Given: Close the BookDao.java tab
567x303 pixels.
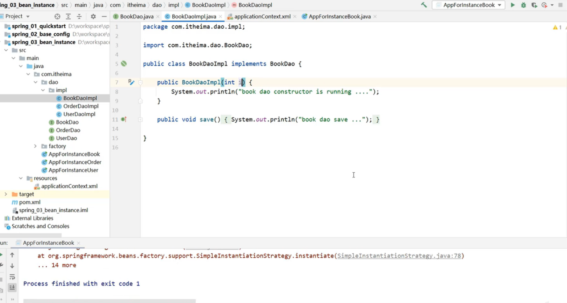Looking at the screenshot, I should (x=158, y=17).
